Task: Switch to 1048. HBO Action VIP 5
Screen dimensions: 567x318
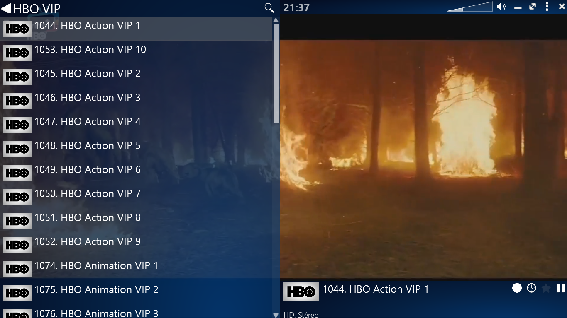Action: tap(136, 149)
